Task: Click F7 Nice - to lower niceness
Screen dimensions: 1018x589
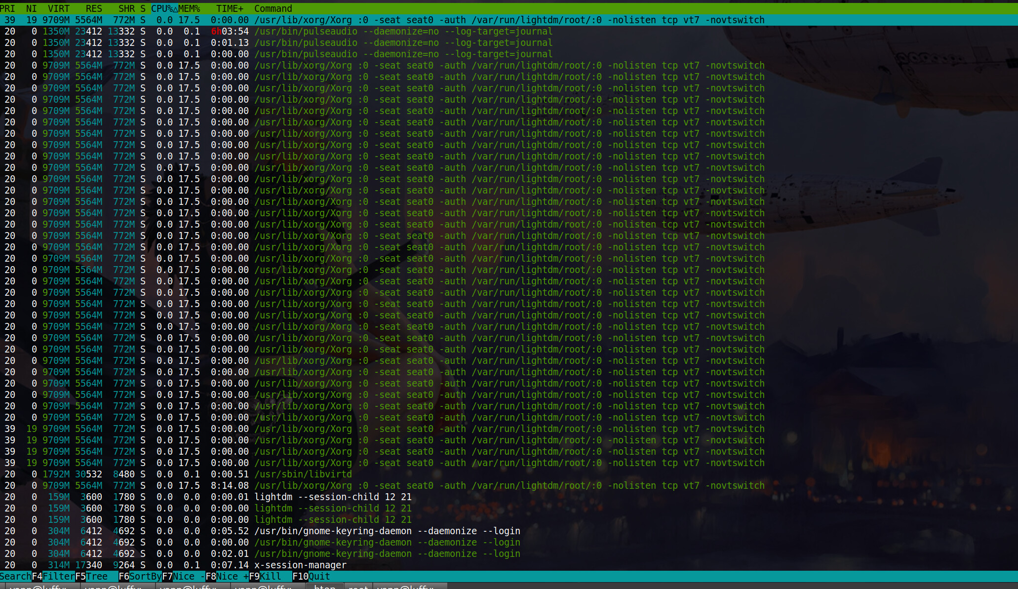Action: click(184, 576)
